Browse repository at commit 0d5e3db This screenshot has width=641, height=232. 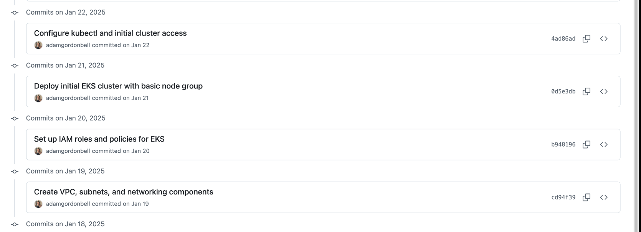(604, 91)
